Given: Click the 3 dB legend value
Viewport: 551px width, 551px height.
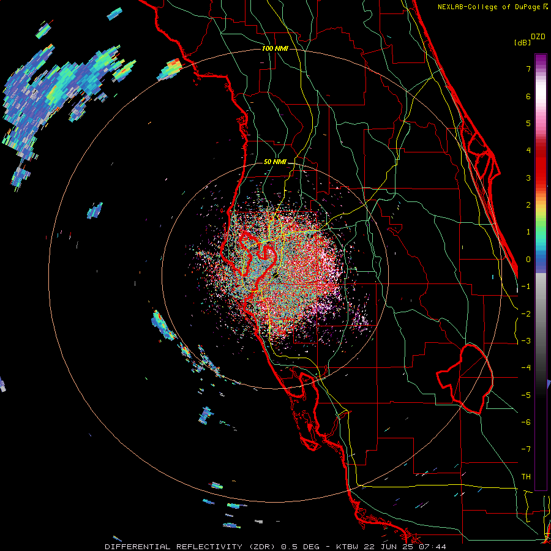Looking at the screenshot, I should [528, 178].
